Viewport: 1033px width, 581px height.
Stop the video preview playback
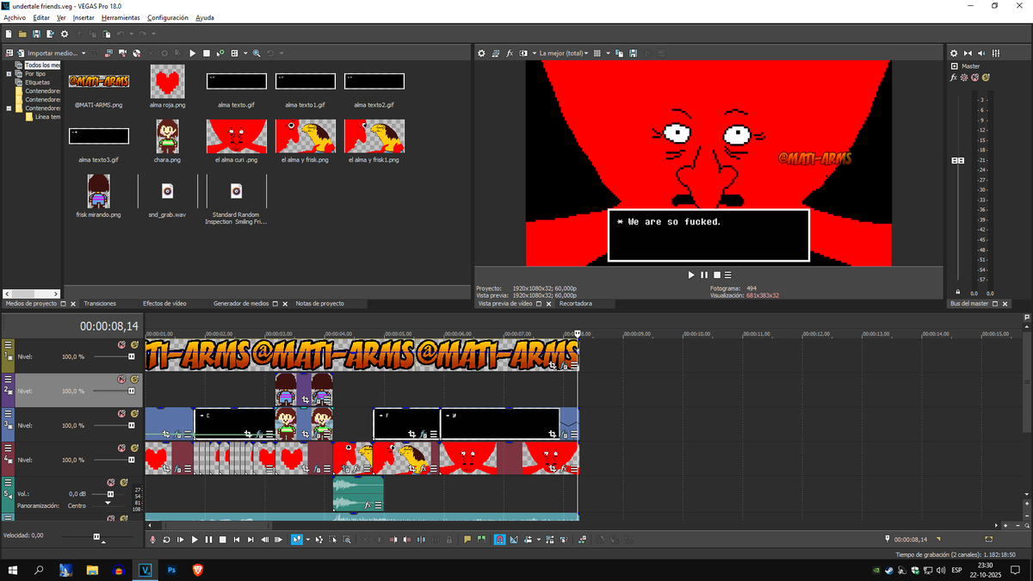[x=716, y=275]
